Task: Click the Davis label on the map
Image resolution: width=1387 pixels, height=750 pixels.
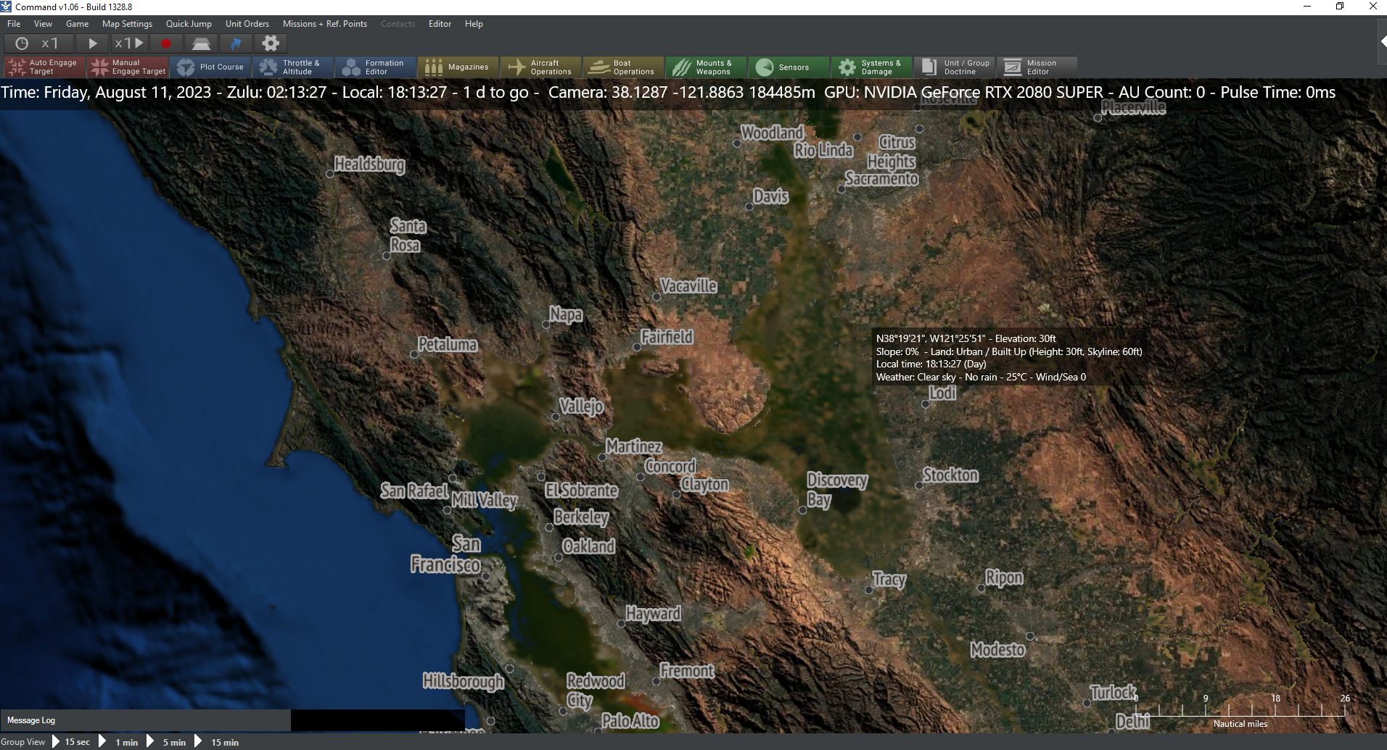Action: point(770,196)
